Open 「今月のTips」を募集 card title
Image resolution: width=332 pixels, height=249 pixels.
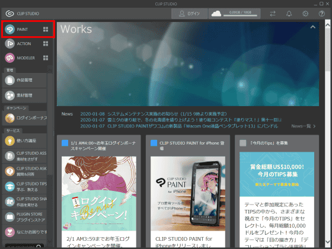click(269, 143)
